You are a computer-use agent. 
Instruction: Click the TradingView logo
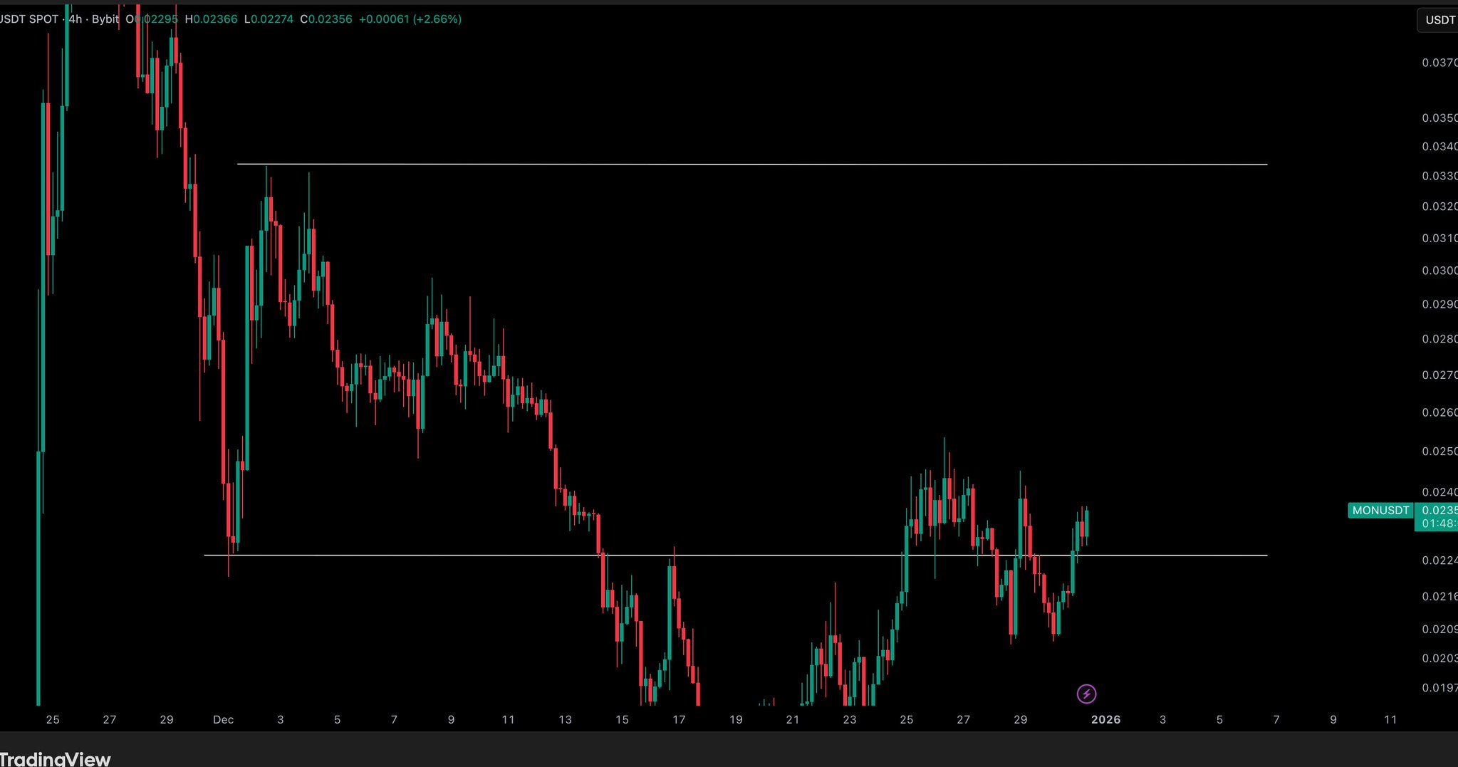(56, 758)
